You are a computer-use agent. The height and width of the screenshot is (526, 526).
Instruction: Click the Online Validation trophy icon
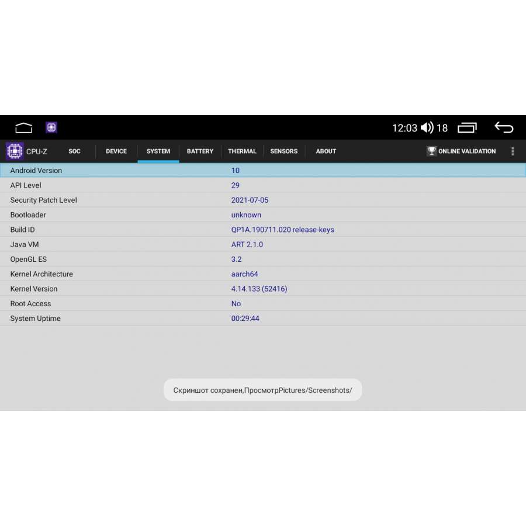431,151
